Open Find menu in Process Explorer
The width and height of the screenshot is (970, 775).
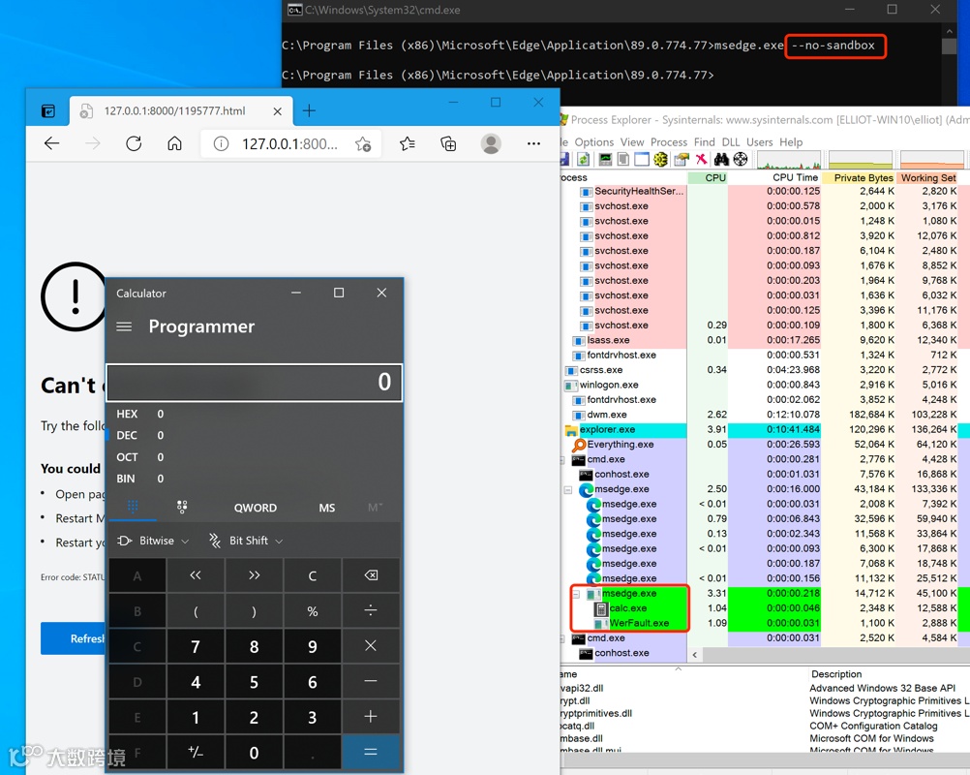704,141
